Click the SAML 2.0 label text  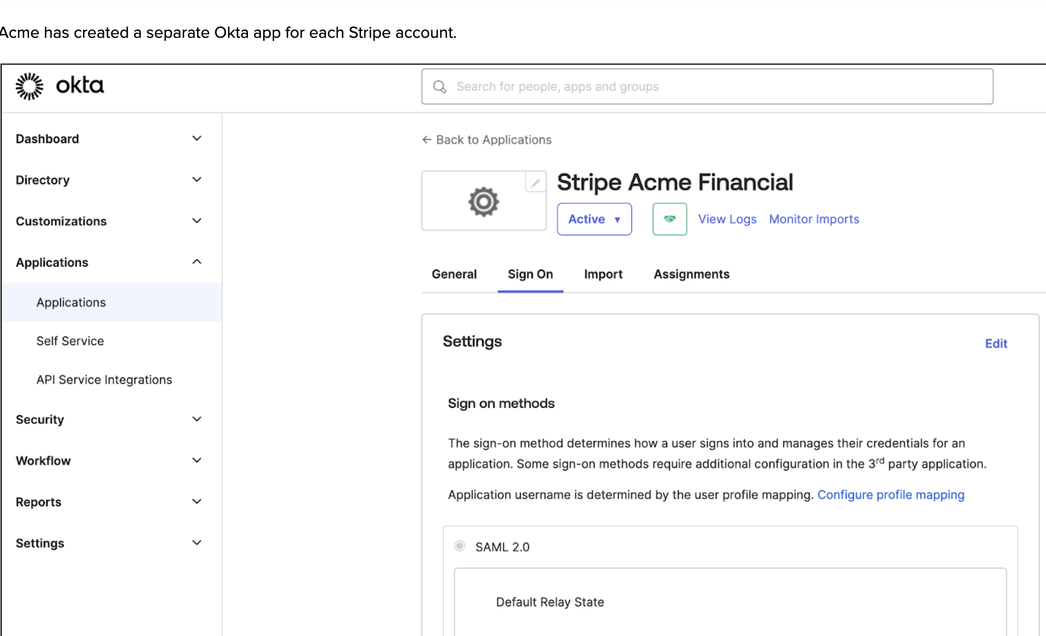click(502, 547)
